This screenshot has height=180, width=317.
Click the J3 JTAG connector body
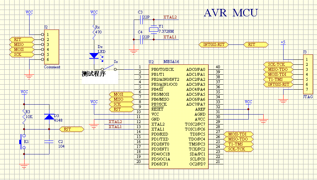tap(308, 74)
